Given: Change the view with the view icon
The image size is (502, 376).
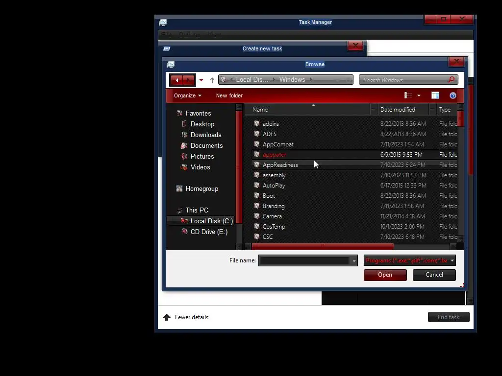Looking at the screenshot, I should tap(408, 95).
